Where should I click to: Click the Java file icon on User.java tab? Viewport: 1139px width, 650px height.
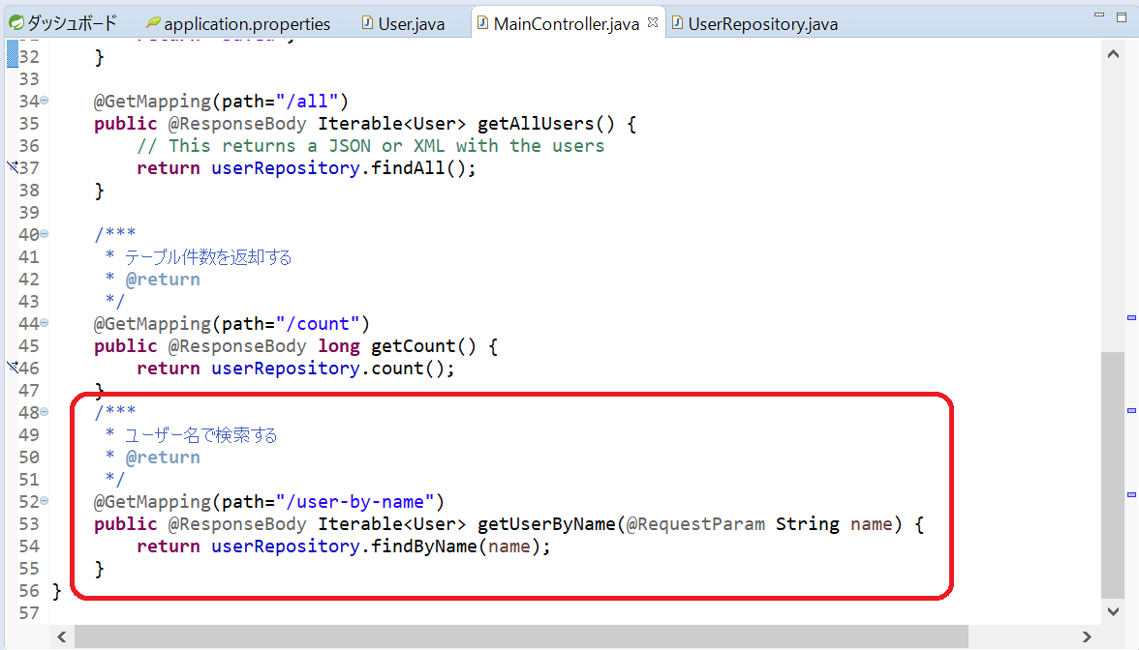click(367, 23)
